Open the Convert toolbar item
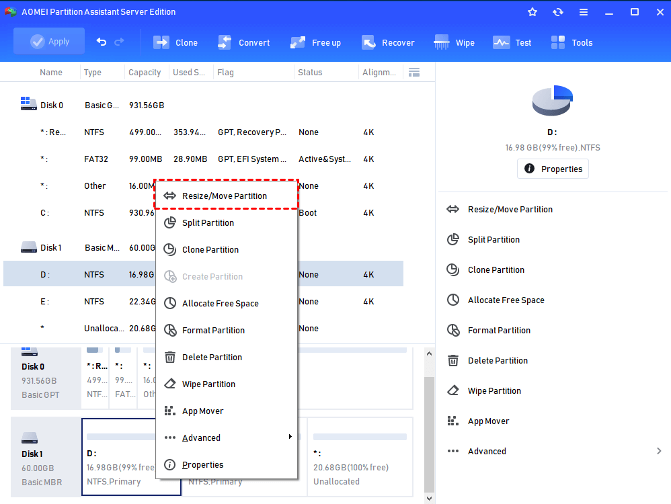 [x=244, y=42]
